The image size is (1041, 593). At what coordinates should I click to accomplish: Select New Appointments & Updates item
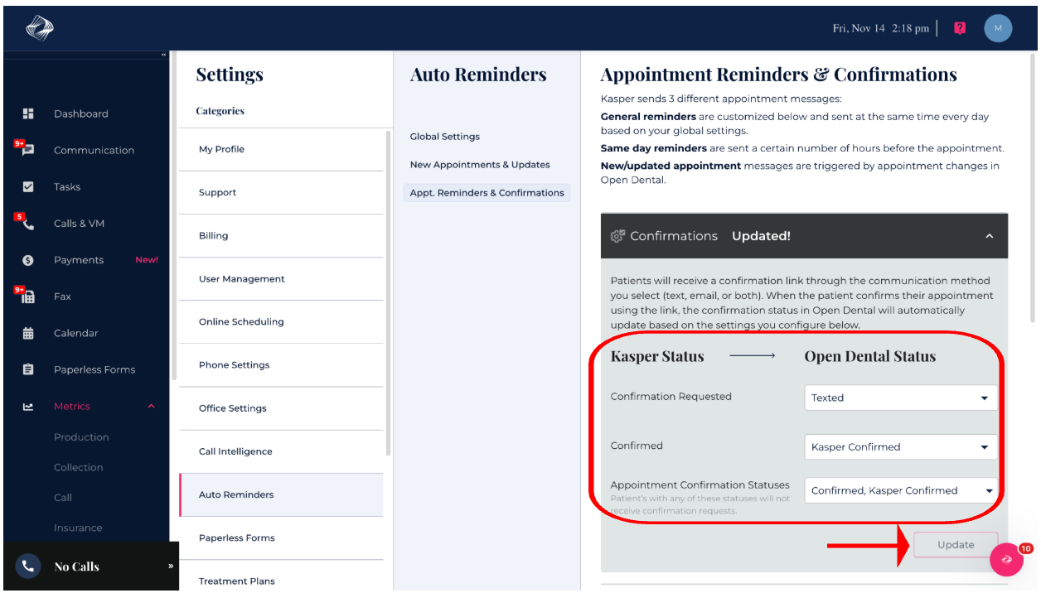480,165
